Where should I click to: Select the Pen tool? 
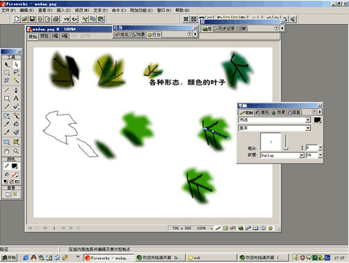tap(16, 90)
